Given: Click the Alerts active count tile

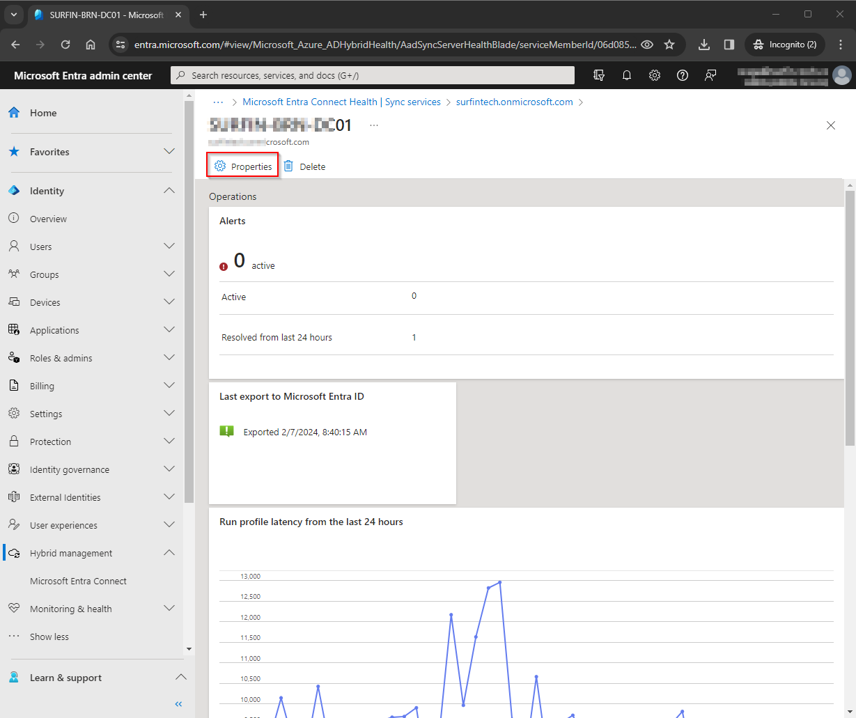Looking at the screenshot, I should [527, 292].
